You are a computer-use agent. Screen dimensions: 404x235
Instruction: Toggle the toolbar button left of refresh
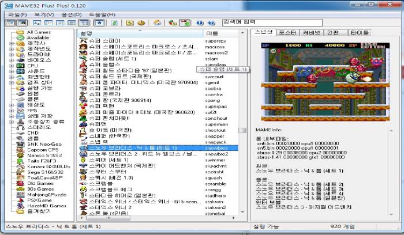click(x=99, y=23)
